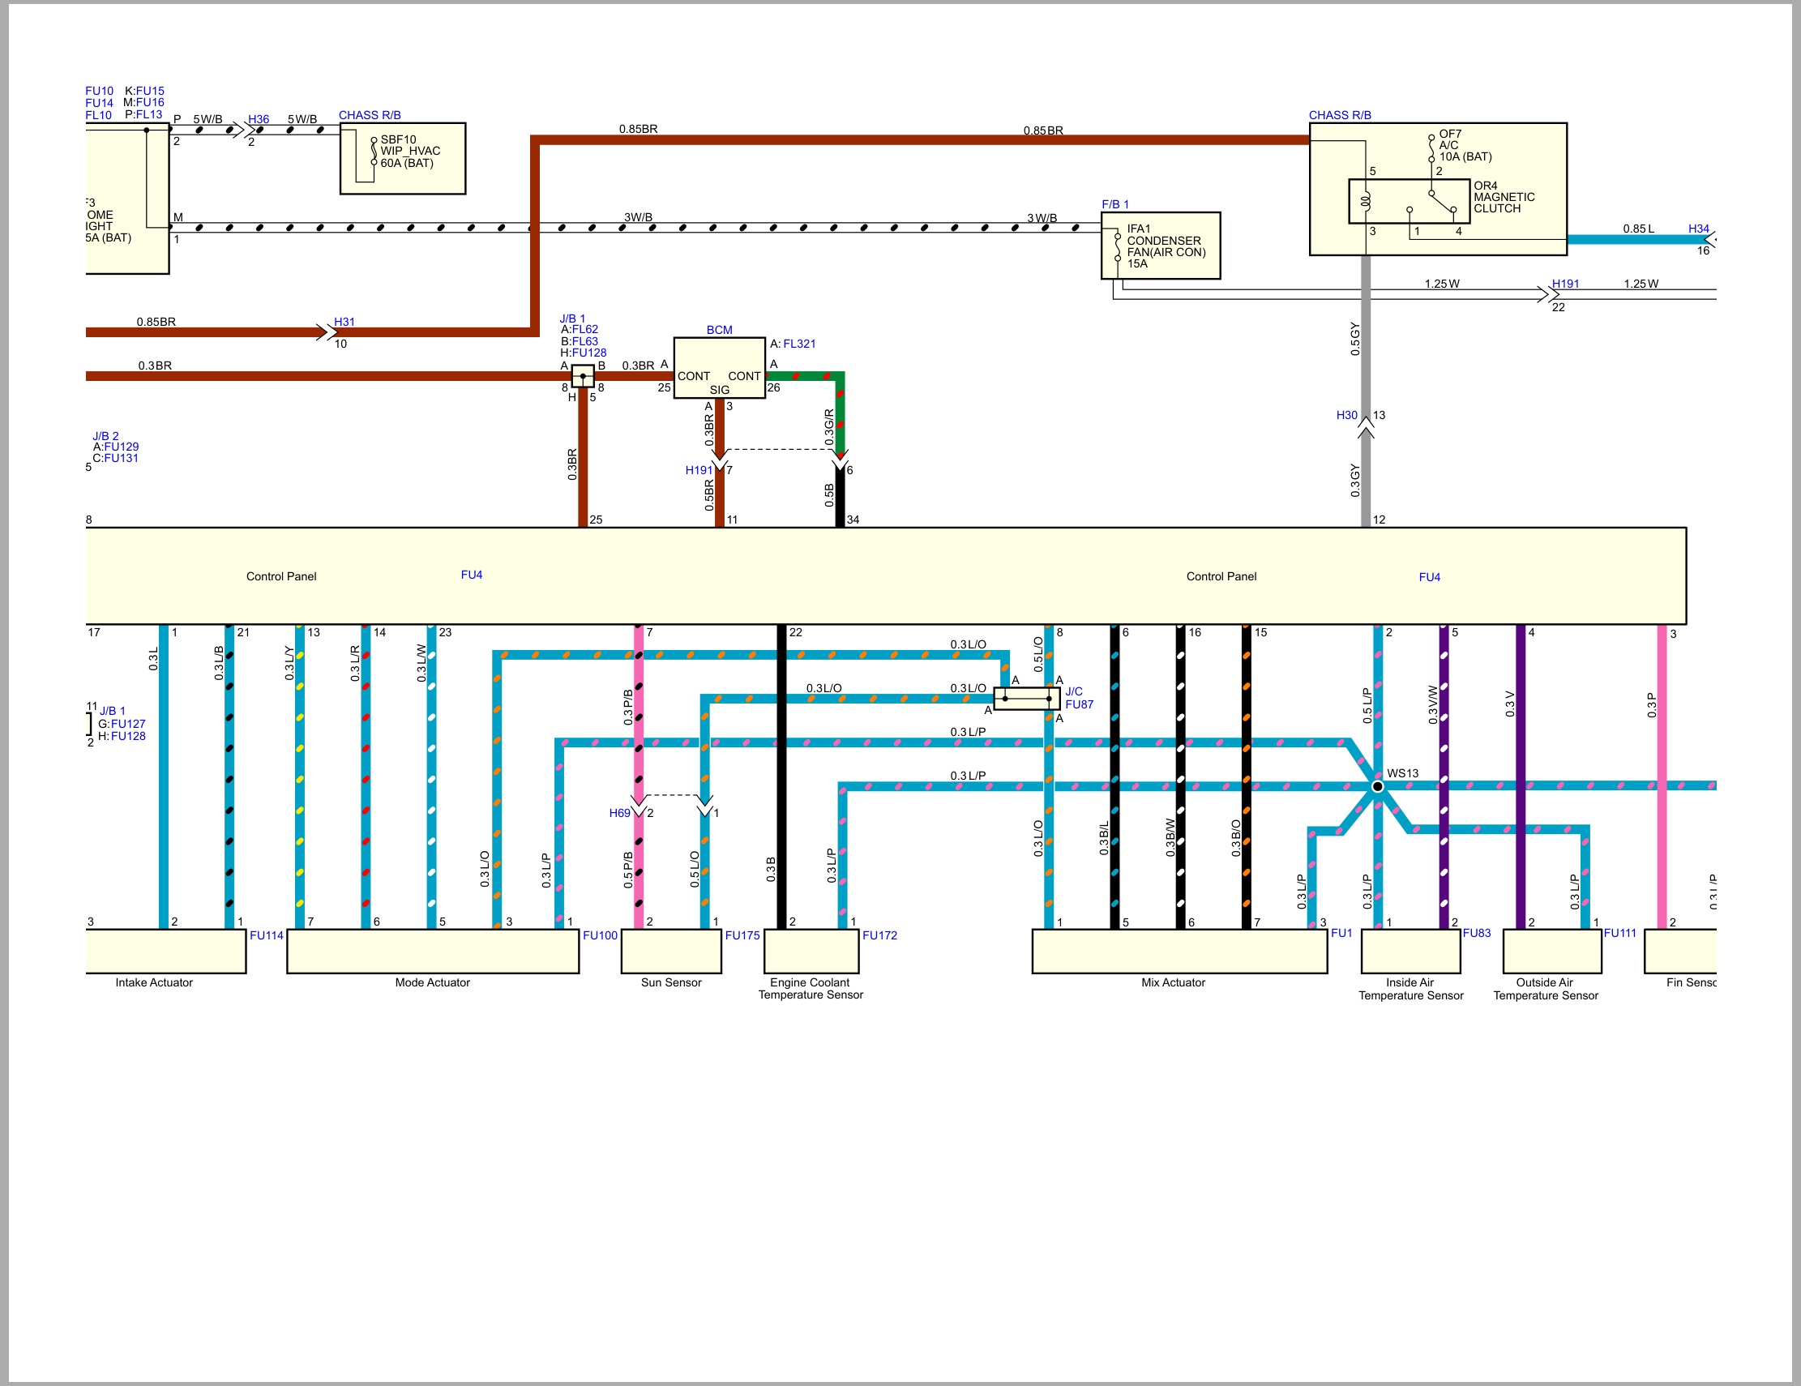This screenshot has width=1801, height=1386.
Task: Click the 0.85L wire label
Action: coord(1639,229)
